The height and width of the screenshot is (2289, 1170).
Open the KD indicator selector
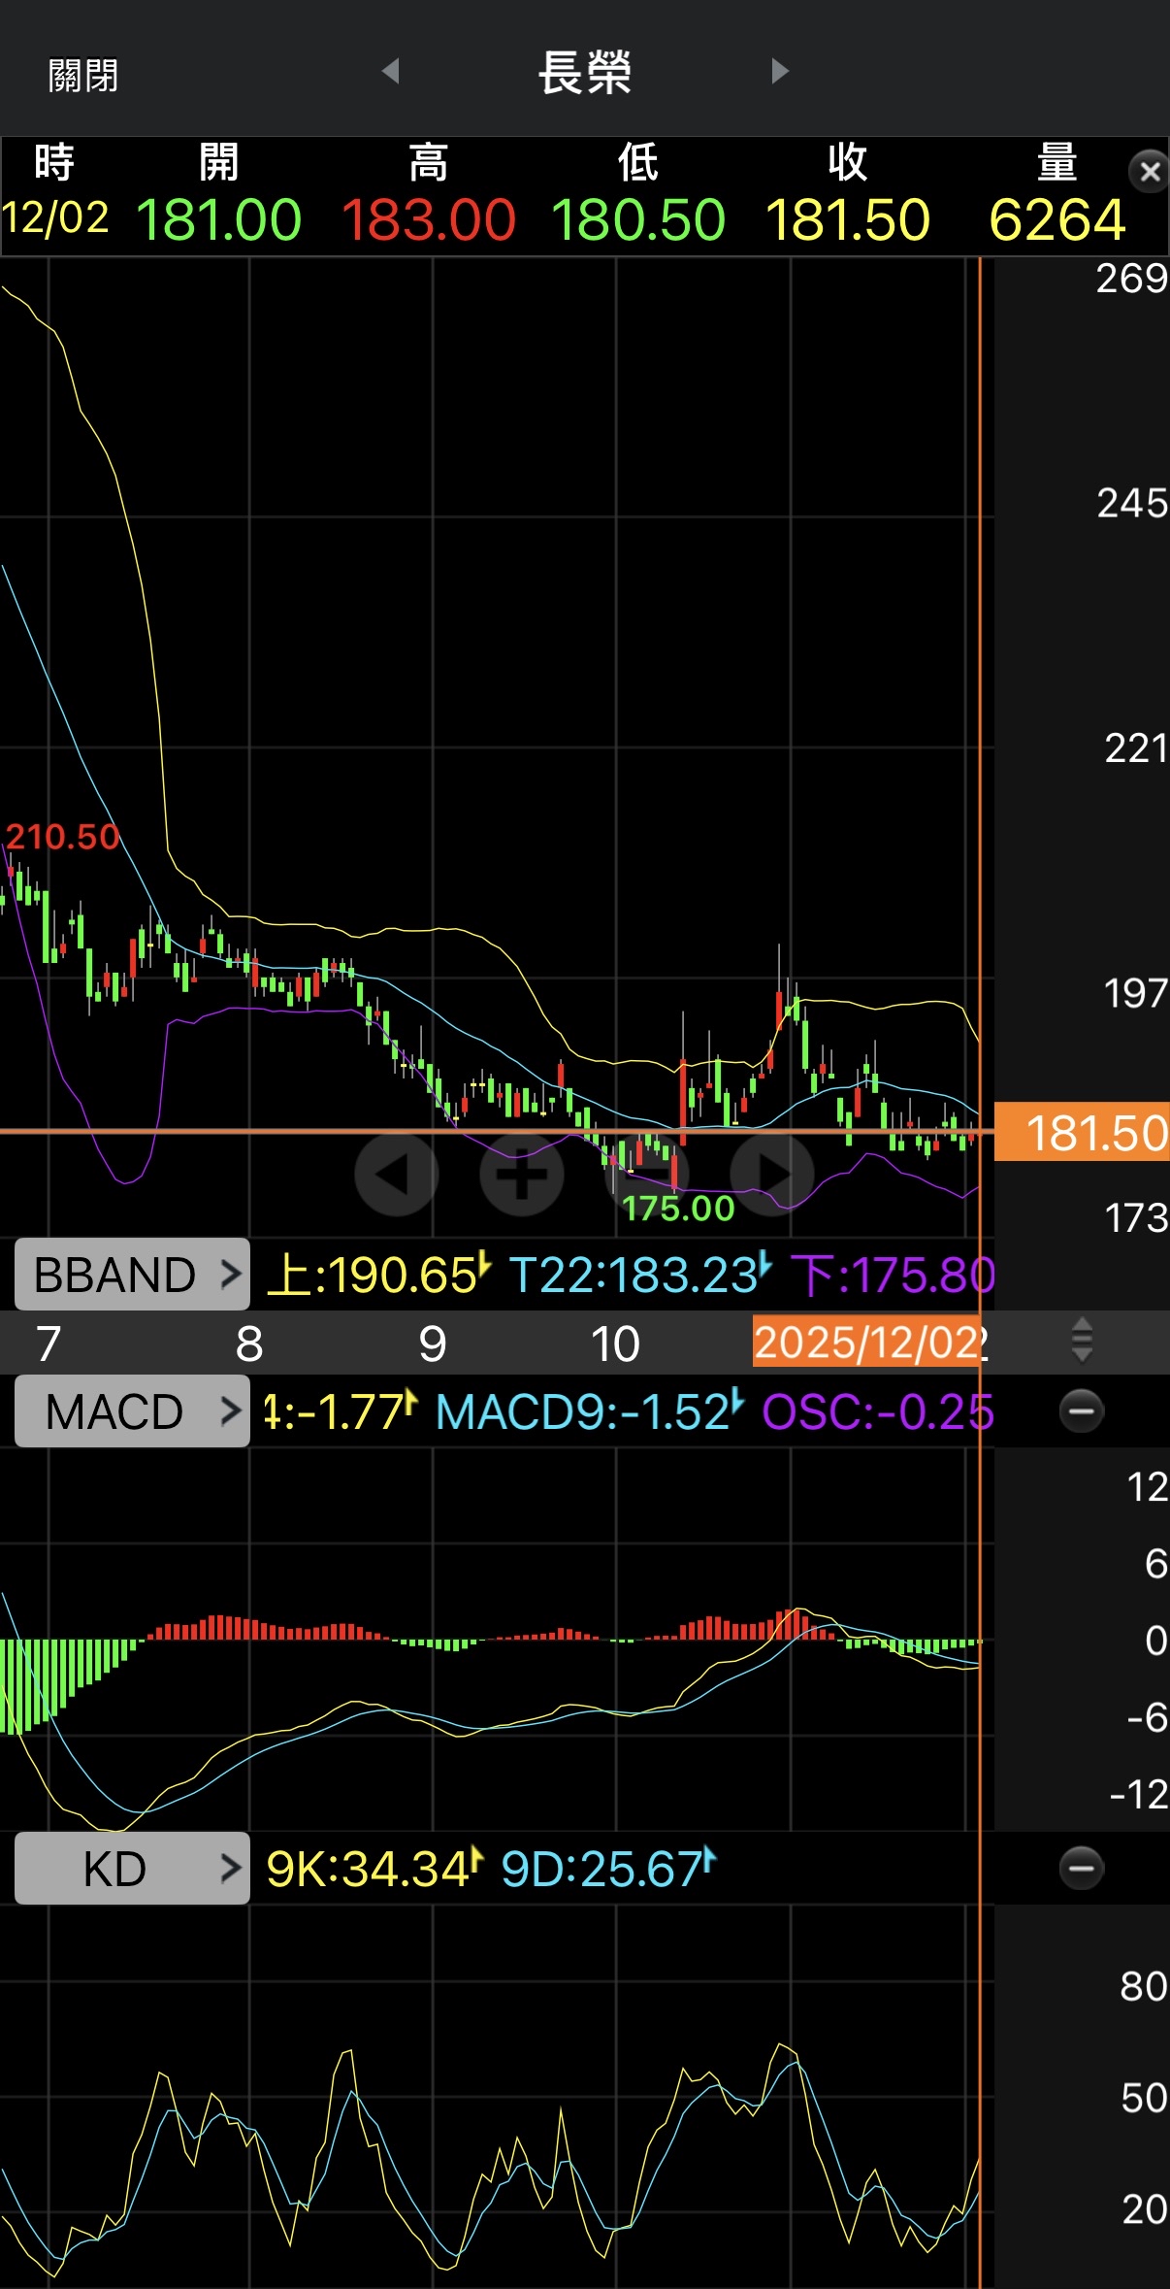(x=132, y=1868)
